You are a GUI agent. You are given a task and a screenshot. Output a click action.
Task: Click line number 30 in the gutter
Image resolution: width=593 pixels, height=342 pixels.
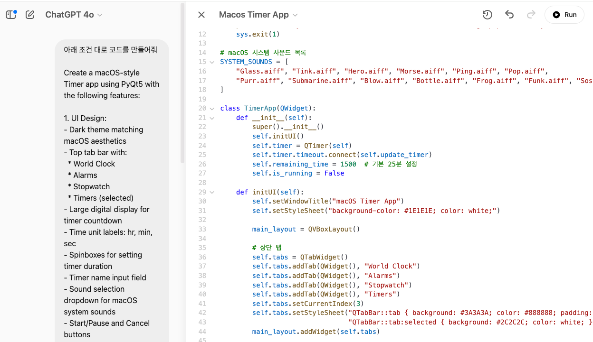tap(202, 201)
